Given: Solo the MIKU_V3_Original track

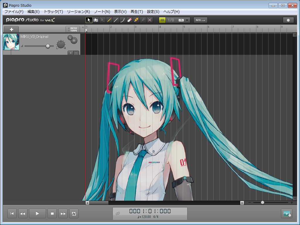Looking at the screenshot, I should click(70, 37).
